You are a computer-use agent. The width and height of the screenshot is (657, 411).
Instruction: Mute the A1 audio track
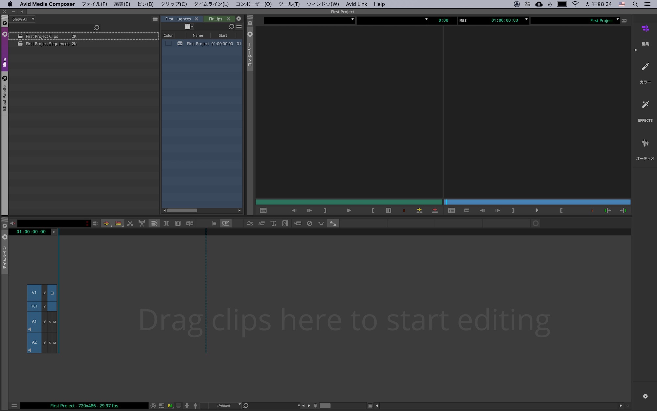coord(55,322)
